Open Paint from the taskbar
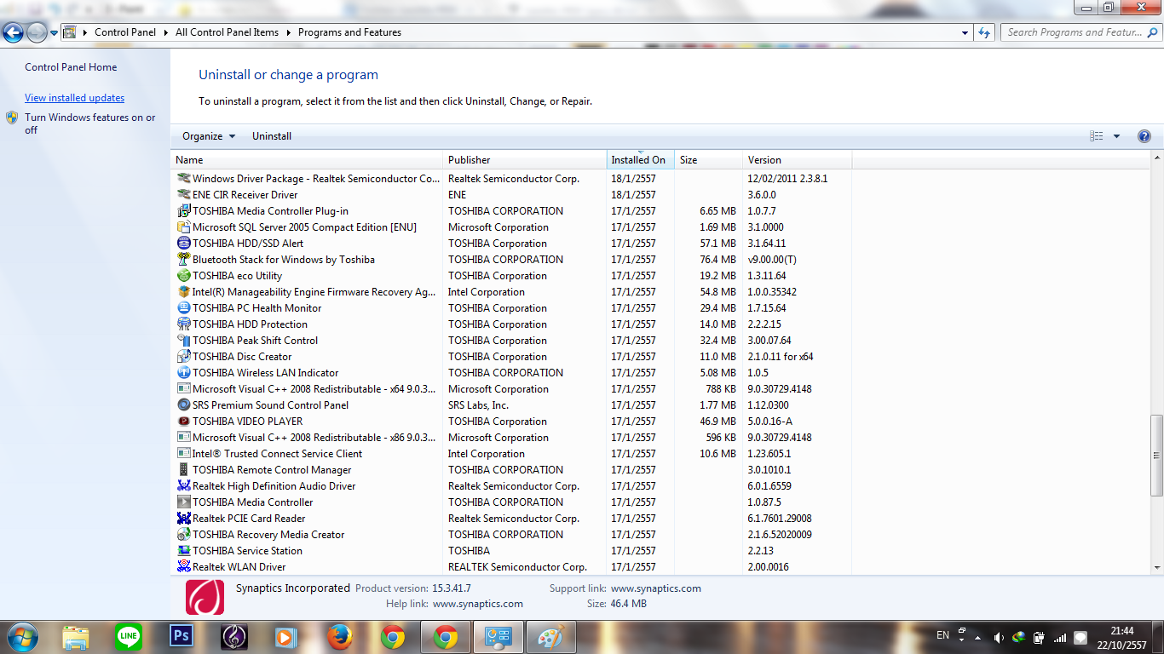1164x654 pixels. click(551, 637)
